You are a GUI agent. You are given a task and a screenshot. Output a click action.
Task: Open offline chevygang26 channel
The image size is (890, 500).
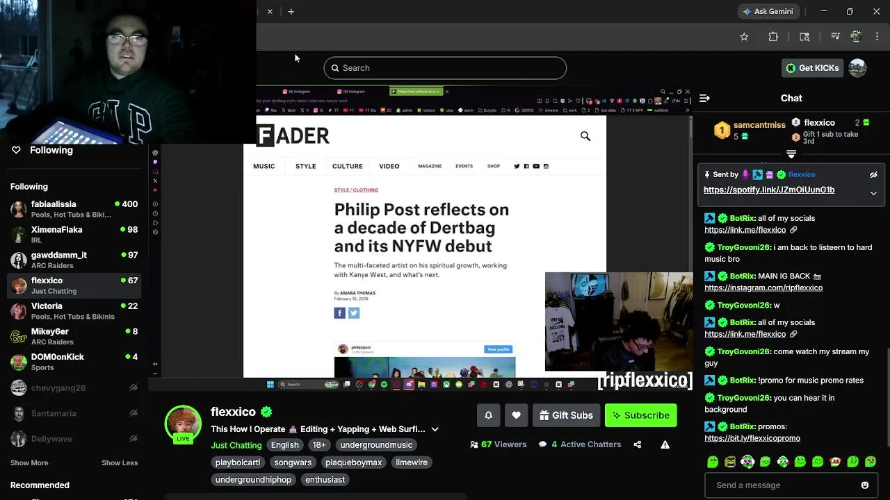pos(74,388)
